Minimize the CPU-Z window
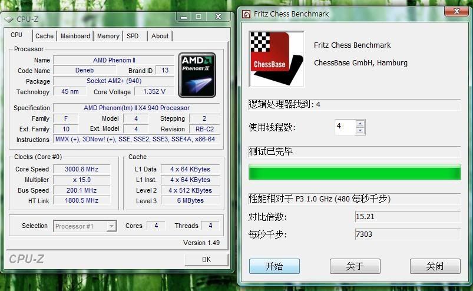Screen dimensions: 473x291 click(x=184, y=17)
